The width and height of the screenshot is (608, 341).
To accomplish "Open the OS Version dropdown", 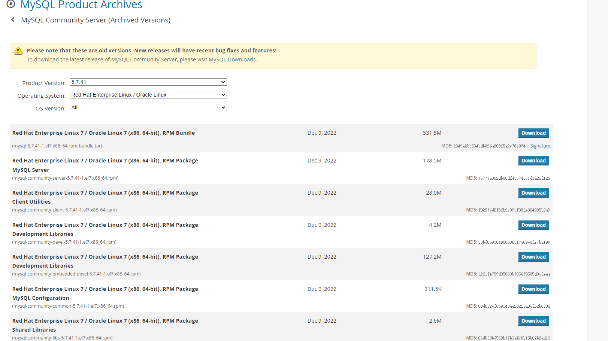I will click(x=148, y=107).
